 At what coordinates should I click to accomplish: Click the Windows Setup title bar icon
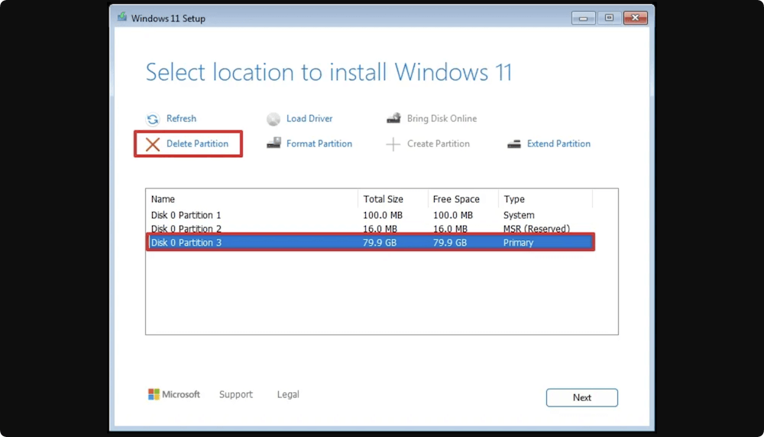coord(121,18)
